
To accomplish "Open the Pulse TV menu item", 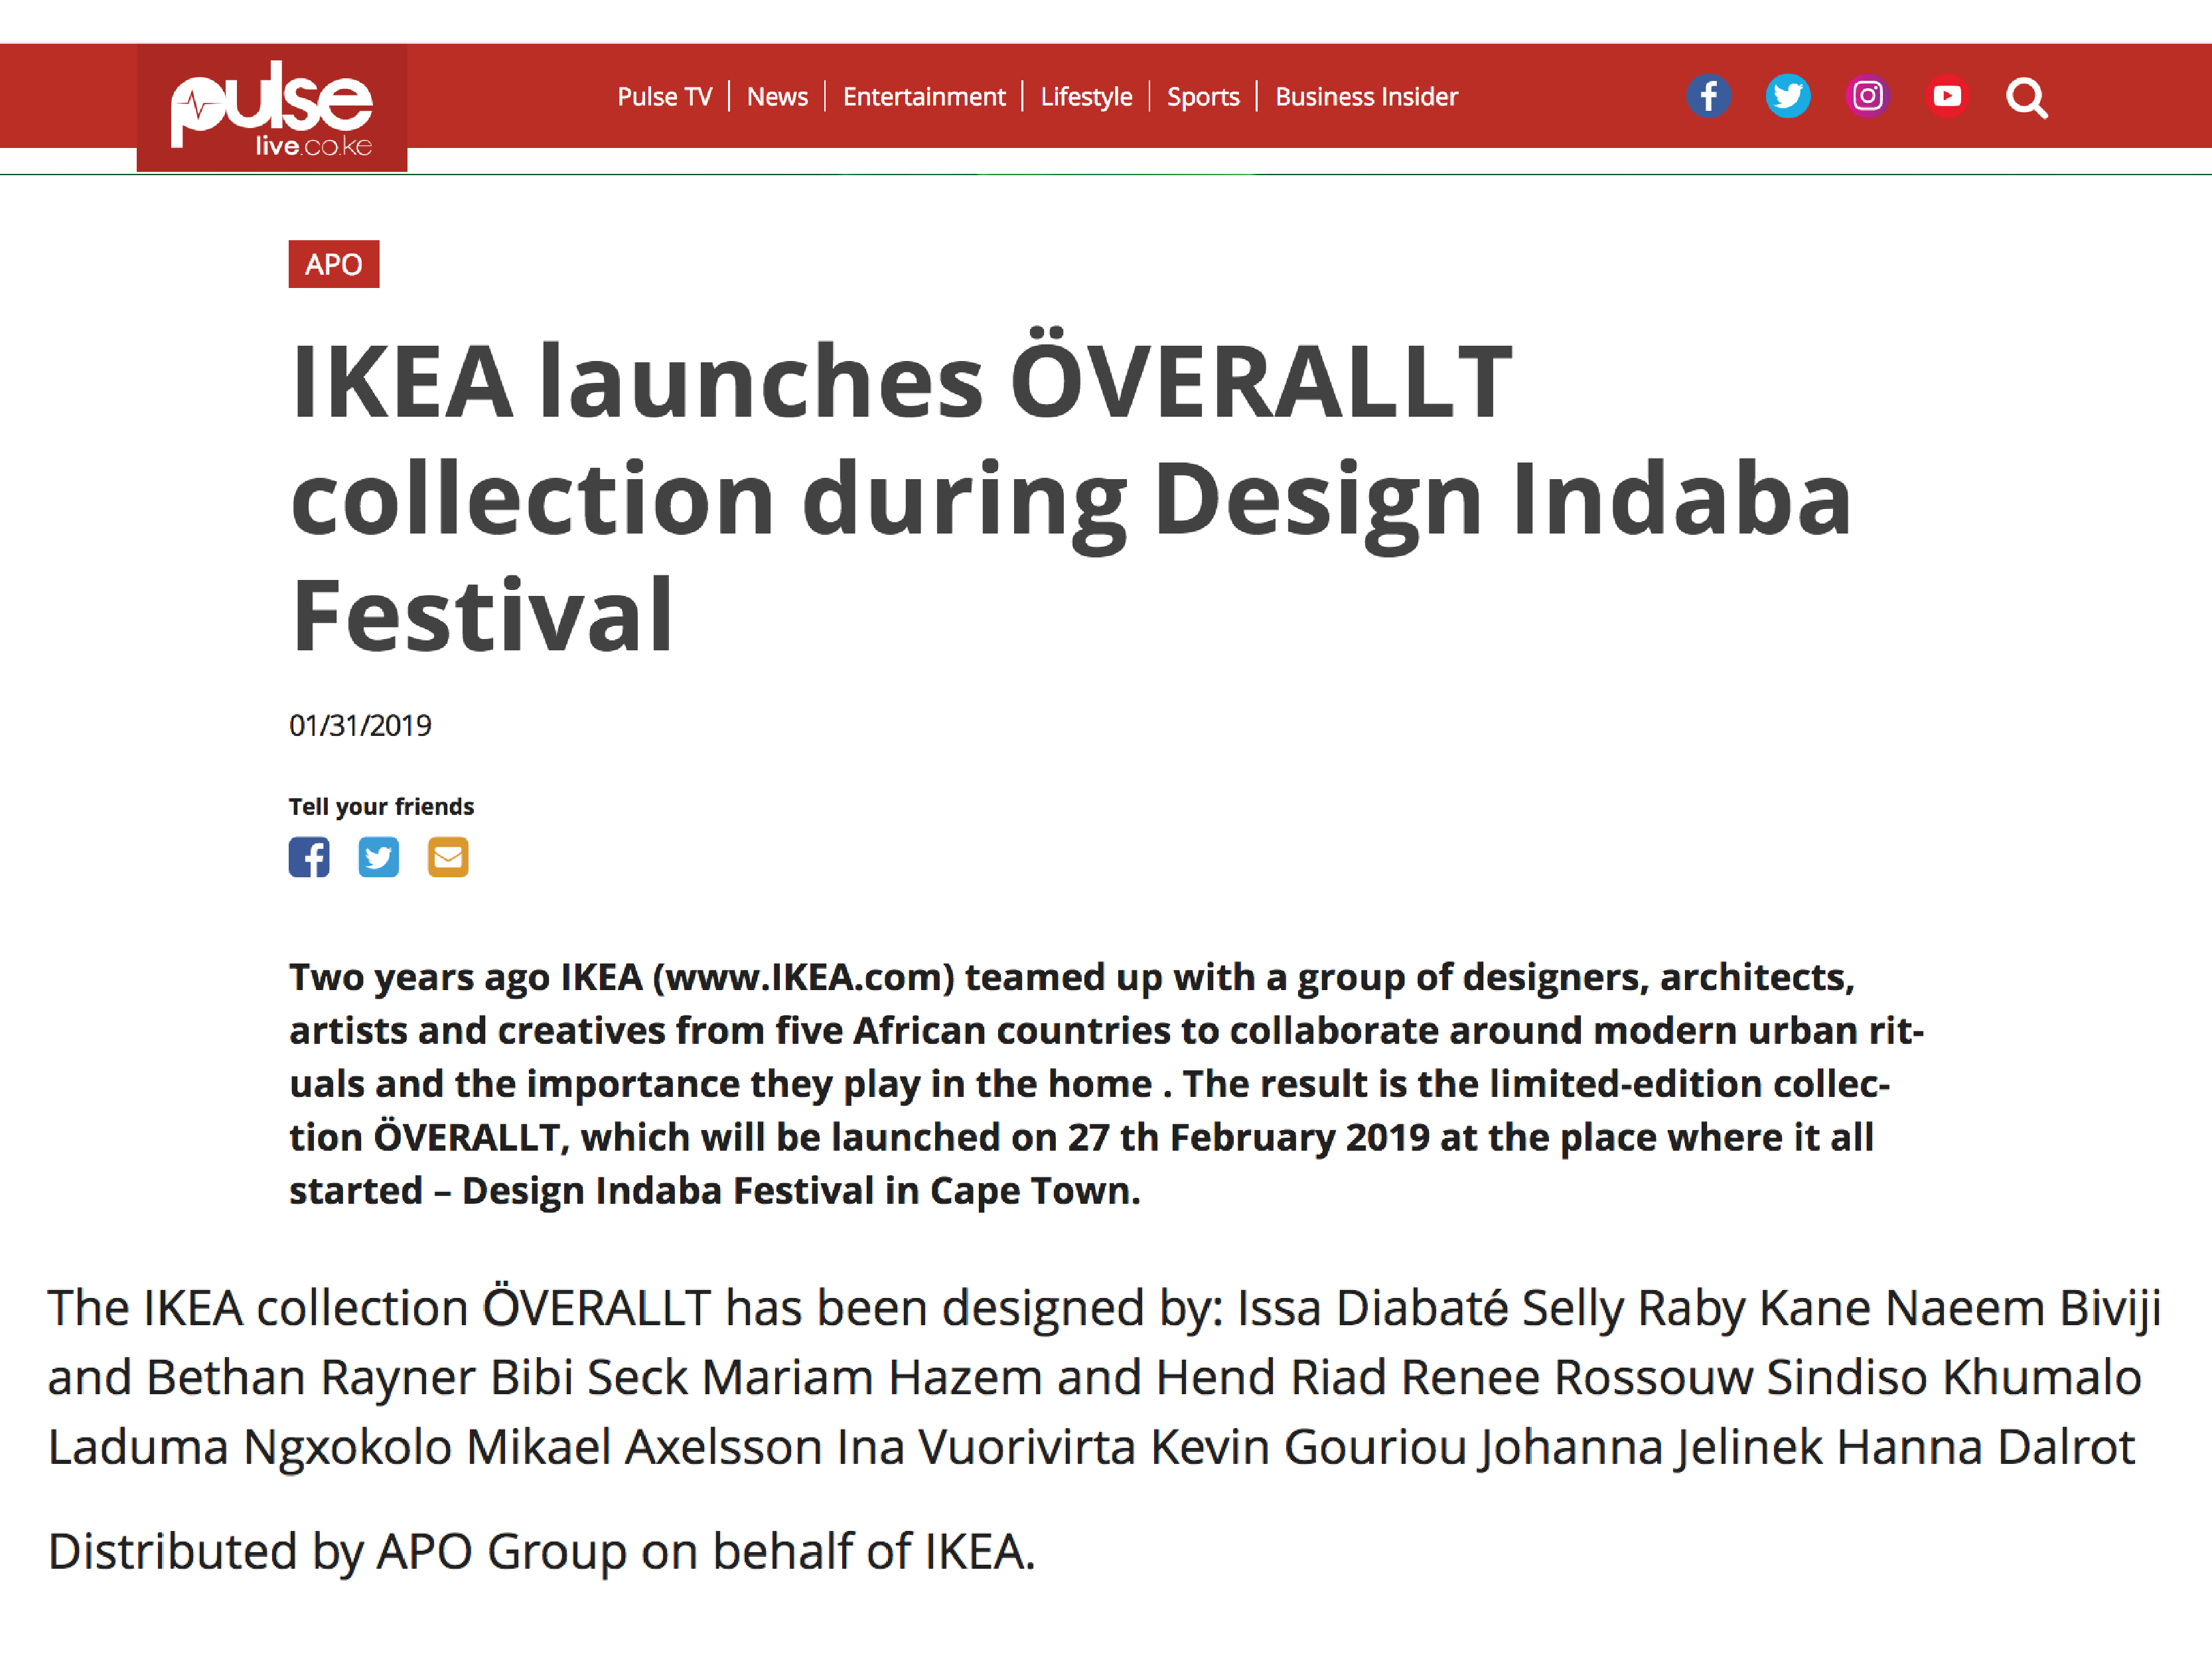I will pyautogui.click(x=664, y=97).
